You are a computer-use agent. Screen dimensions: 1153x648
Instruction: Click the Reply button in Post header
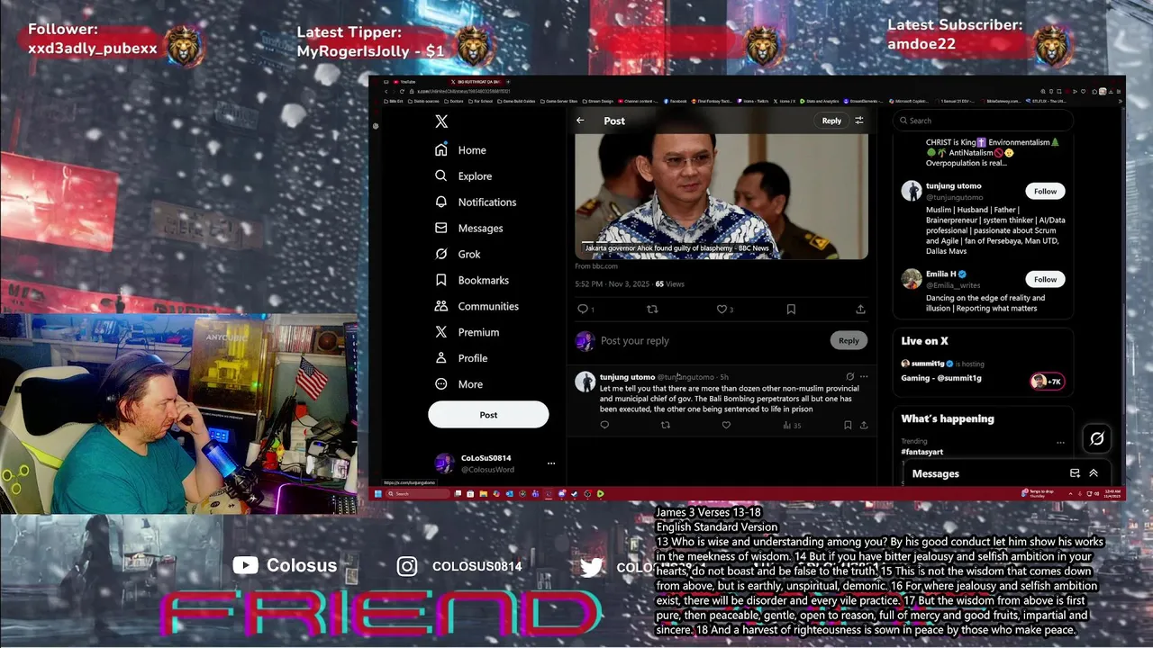click(x=831, y=121)
